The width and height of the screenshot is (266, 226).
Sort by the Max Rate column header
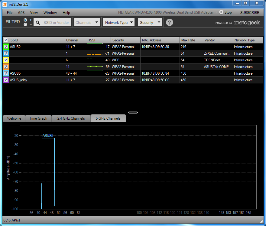click(x=191, y=40)
